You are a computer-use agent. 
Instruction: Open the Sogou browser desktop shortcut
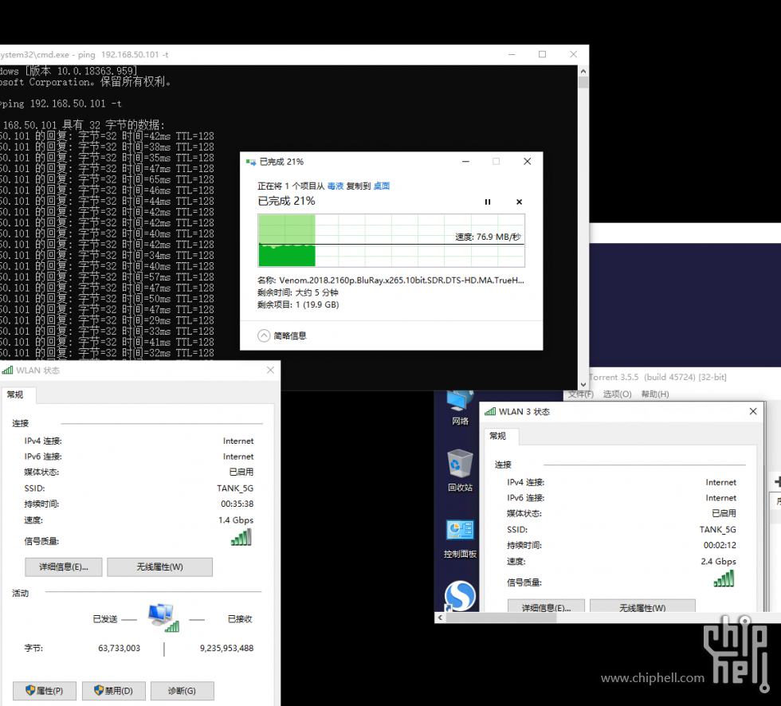pos(460,596)
